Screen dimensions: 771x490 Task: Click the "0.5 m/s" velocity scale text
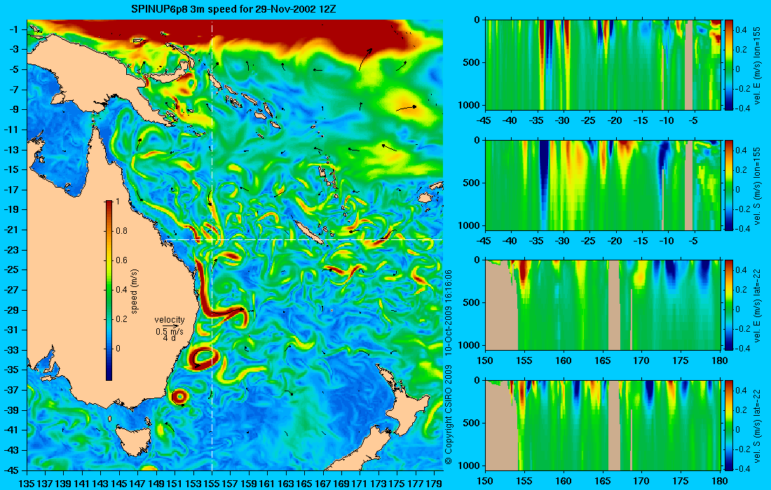[169, 331]
